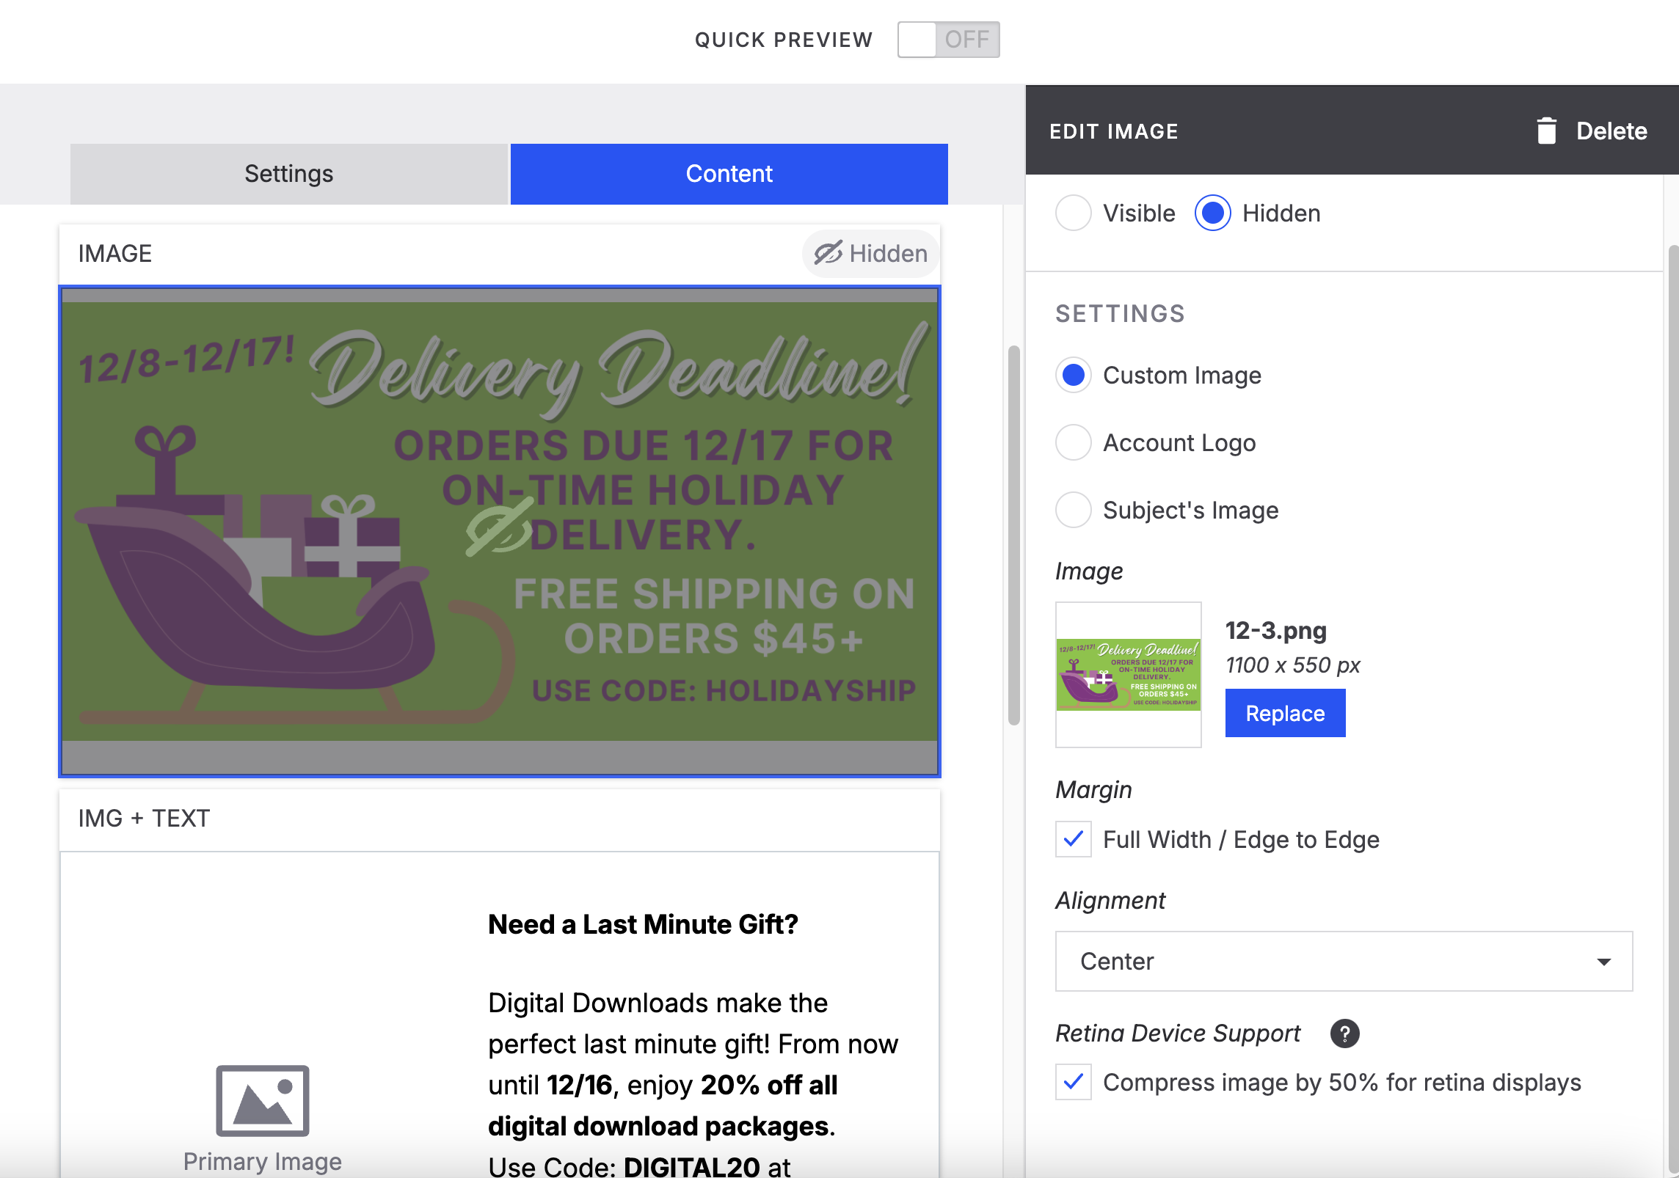The height and width of the screenshot is (1178, 1679).
Task: Click the Hidden eye-slash badge on IMAGE block
Action: point(871,254)
